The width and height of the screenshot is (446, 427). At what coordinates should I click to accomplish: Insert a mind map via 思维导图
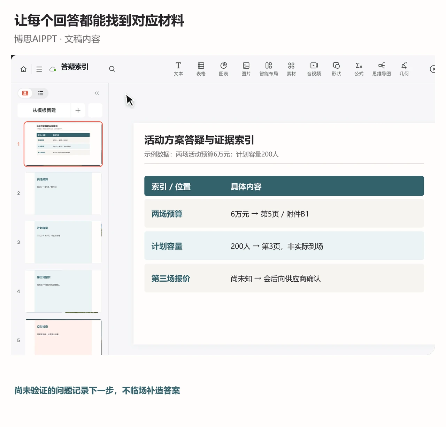click(382, 69)
